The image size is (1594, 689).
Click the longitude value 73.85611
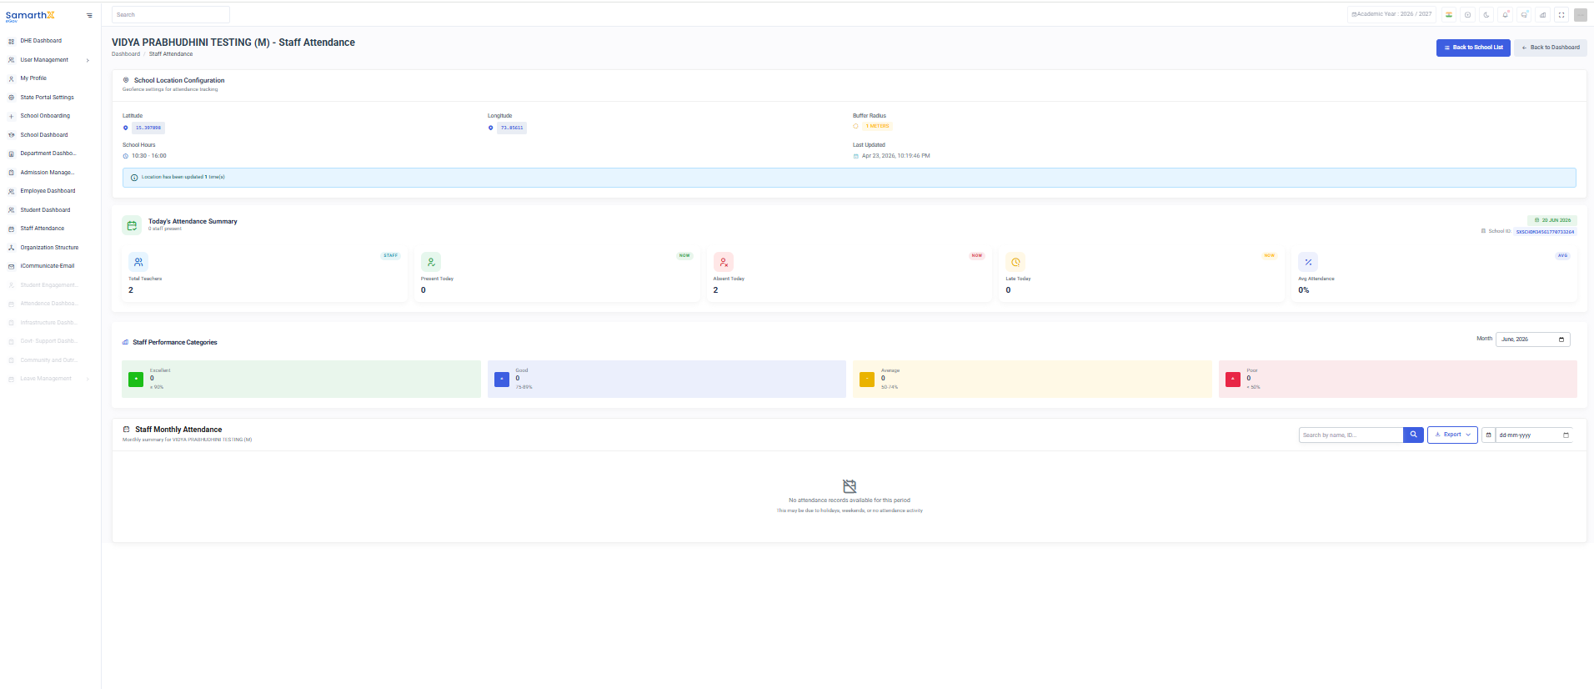[512, 128]
